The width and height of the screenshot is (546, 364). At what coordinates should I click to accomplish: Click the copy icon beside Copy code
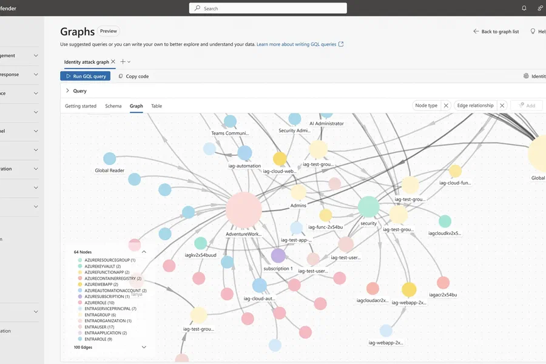pyautogui.click(x=121, y=76)
